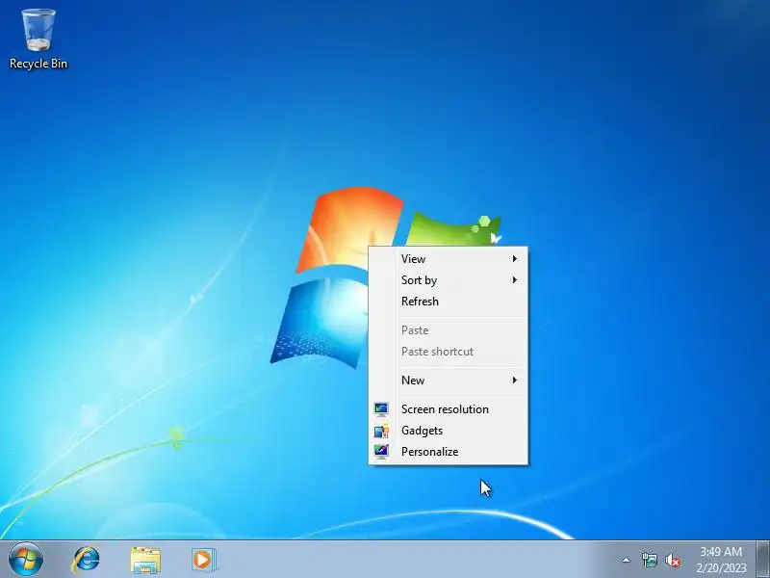
Task: Click the Screen resolution monitor icon
Action: 381,409
